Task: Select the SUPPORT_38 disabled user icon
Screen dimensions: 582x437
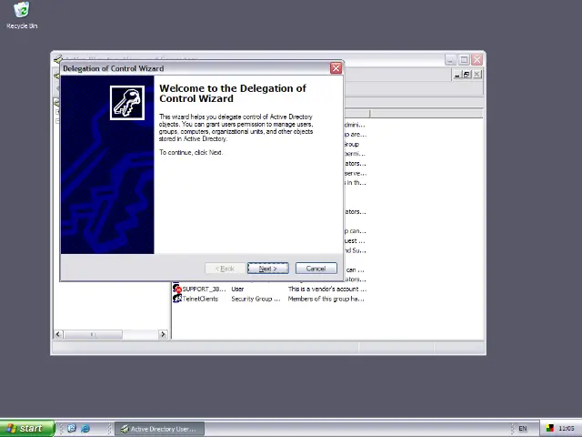Action: click(x=176, y=289)
